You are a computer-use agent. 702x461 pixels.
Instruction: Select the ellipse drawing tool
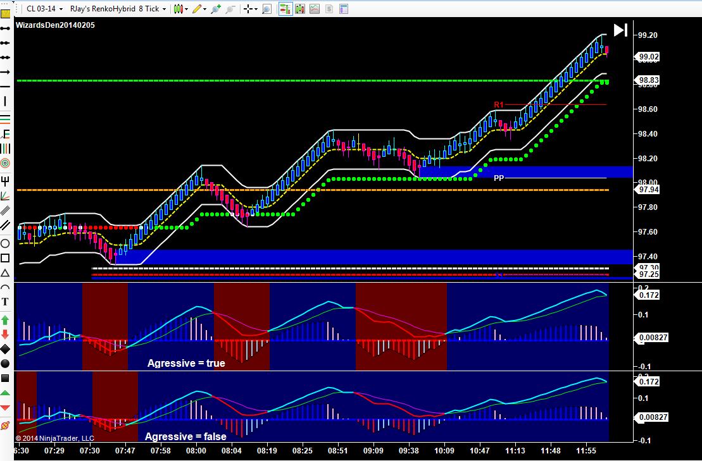pos(5,243)
